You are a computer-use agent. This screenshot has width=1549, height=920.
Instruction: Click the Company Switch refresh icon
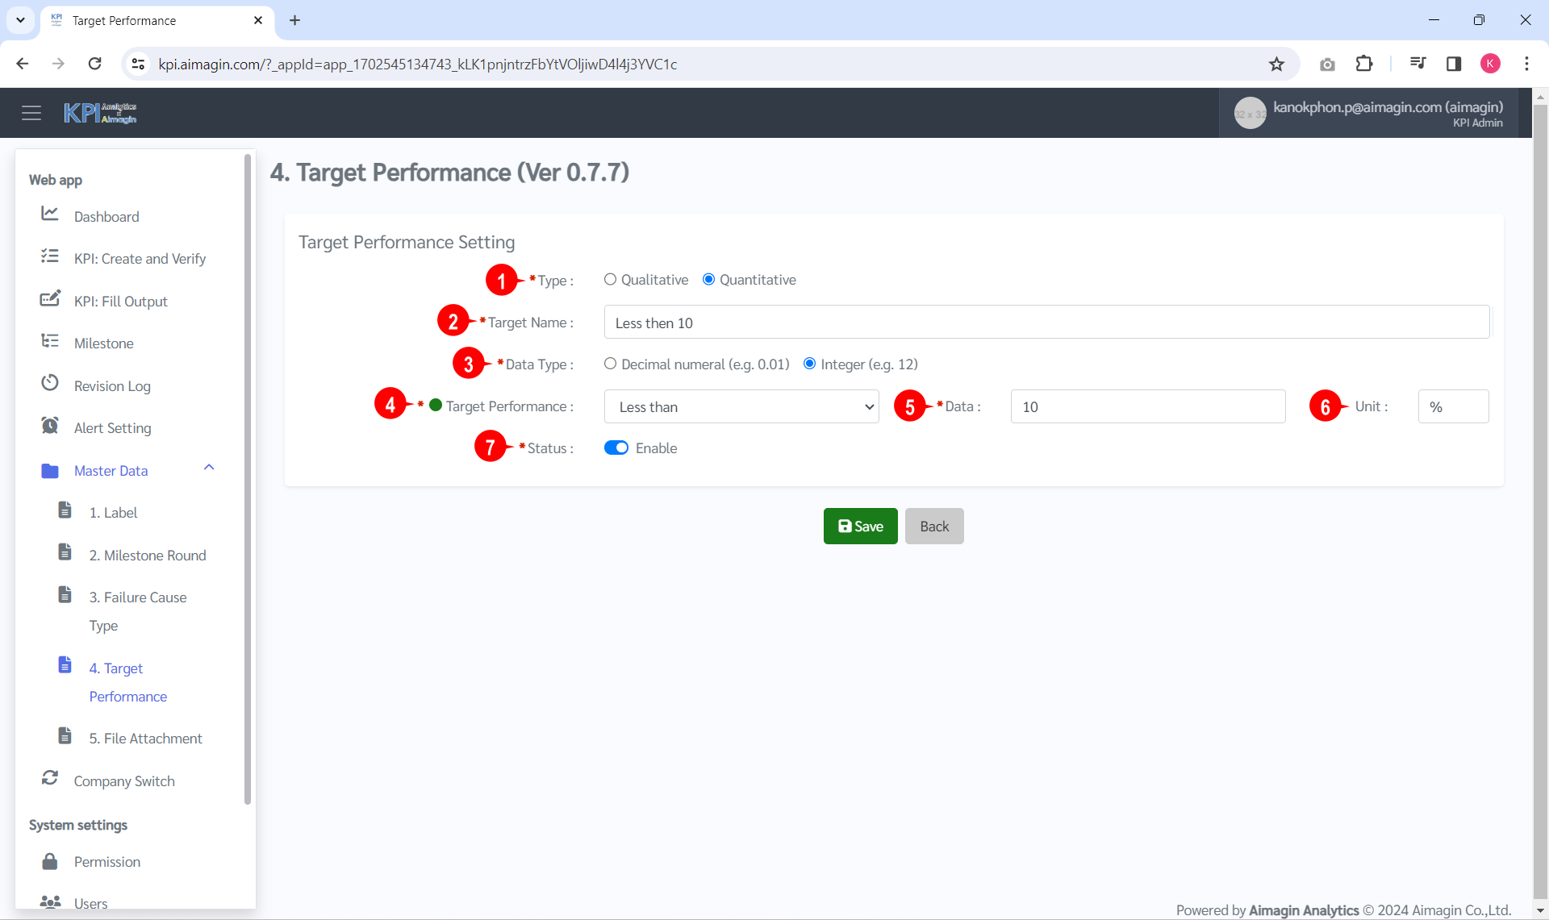tap(50, 777)
